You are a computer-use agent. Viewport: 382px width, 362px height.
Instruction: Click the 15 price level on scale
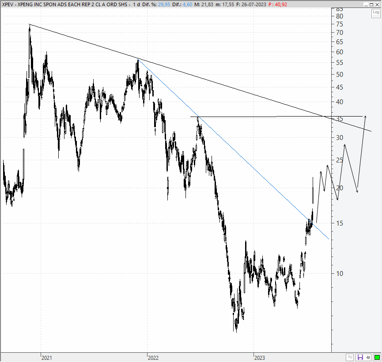(340, 223)
